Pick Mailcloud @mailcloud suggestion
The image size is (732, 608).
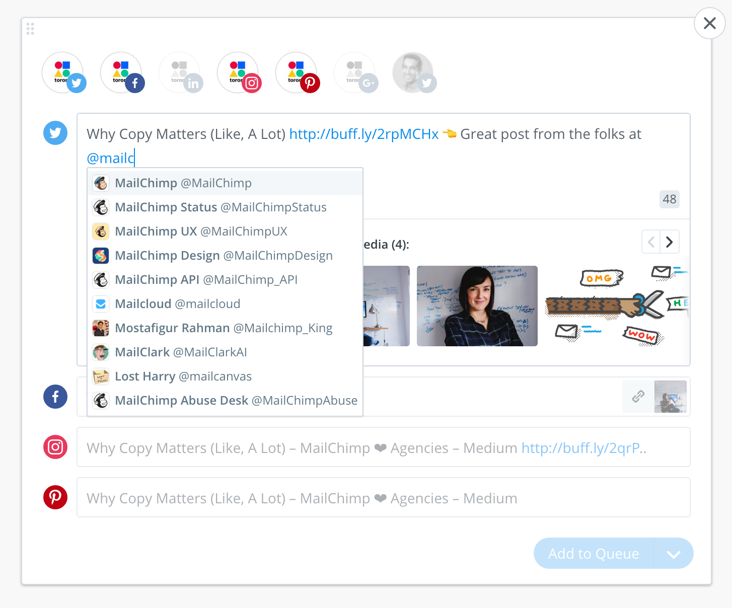(x=225, y=304)
